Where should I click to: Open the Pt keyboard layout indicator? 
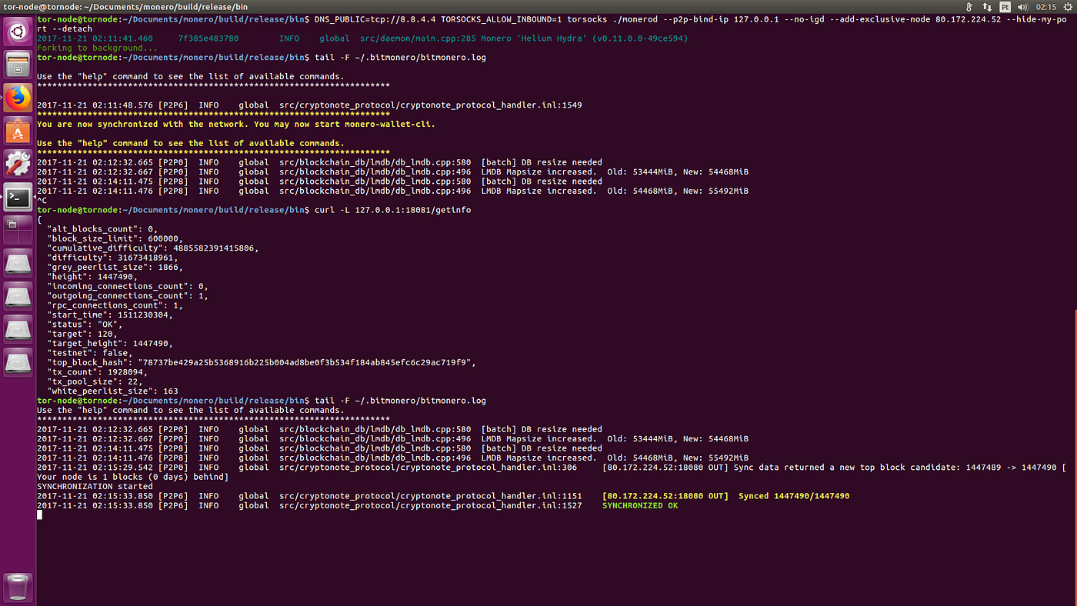(x=1005, y=6)
